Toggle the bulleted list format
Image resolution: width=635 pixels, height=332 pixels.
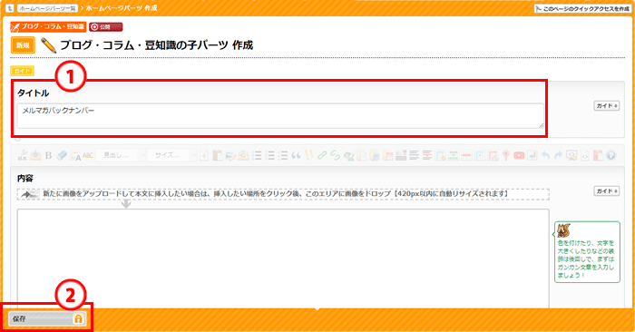[x=257, y=155]
